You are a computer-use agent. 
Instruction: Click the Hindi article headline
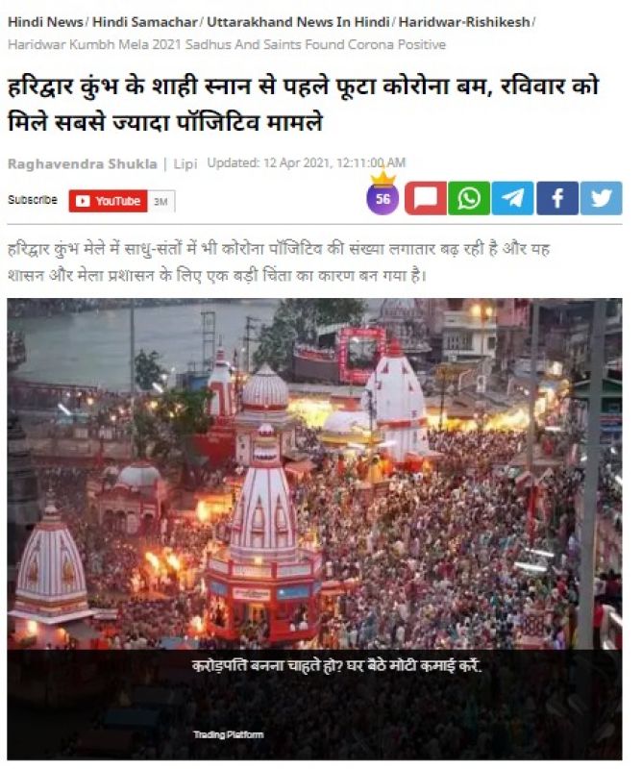[x=303, y=104]
